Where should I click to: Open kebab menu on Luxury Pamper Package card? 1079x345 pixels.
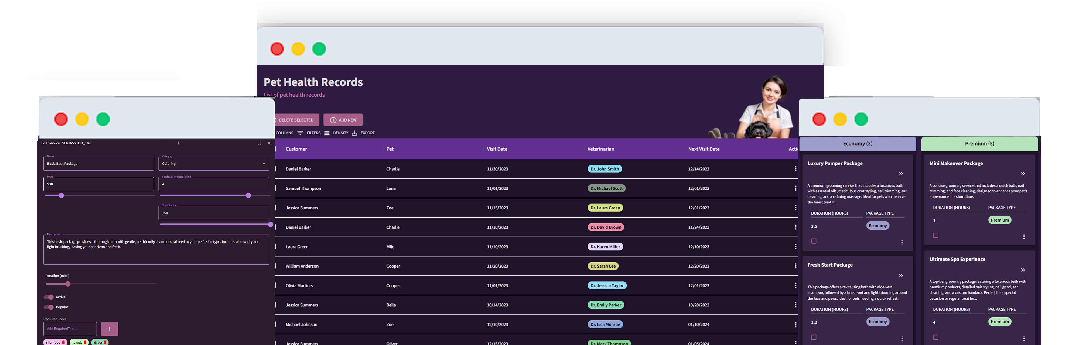pos(902,242)
